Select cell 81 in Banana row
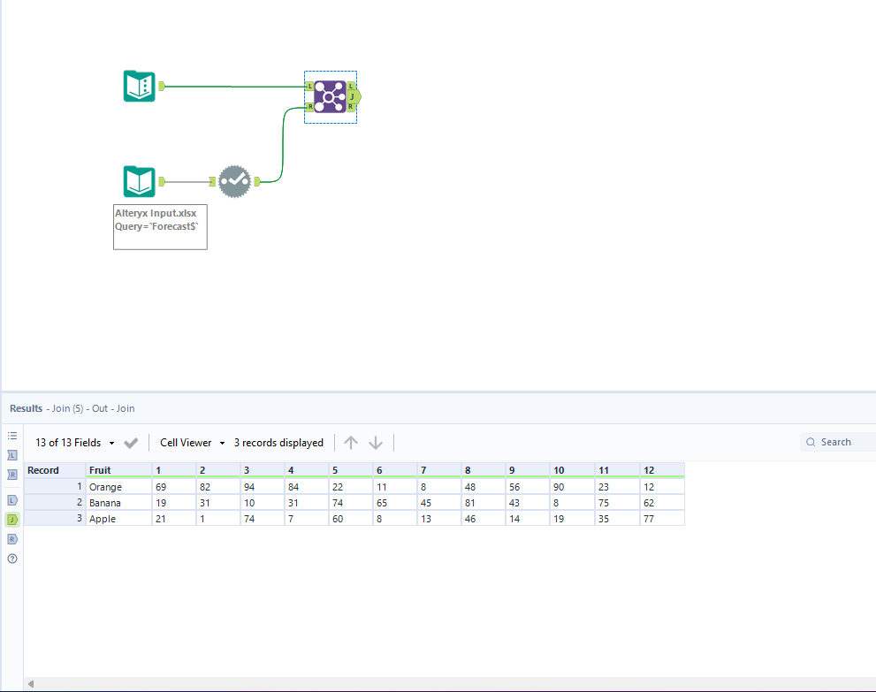This screenshot has height=692, width=876. 484,503
